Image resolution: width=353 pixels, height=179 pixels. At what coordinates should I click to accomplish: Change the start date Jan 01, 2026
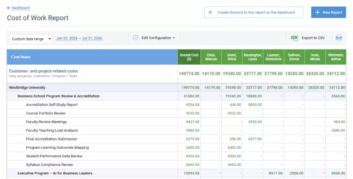(x=67, y=38)
